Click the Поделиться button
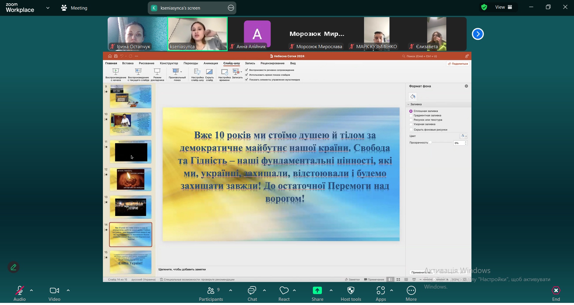574x305 pixels. click(458, 64)
